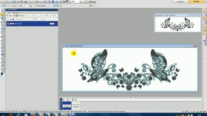Click the foreground color swatch
The height and width of the screenshot is (116, 207).
click(2, 74)
